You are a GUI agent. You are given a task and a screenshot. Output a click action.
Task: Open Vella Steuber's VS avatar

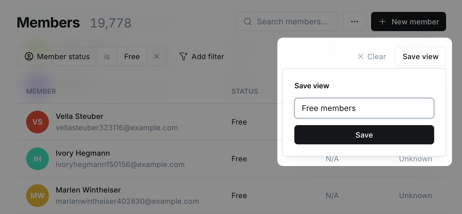[x=38, y=122]
